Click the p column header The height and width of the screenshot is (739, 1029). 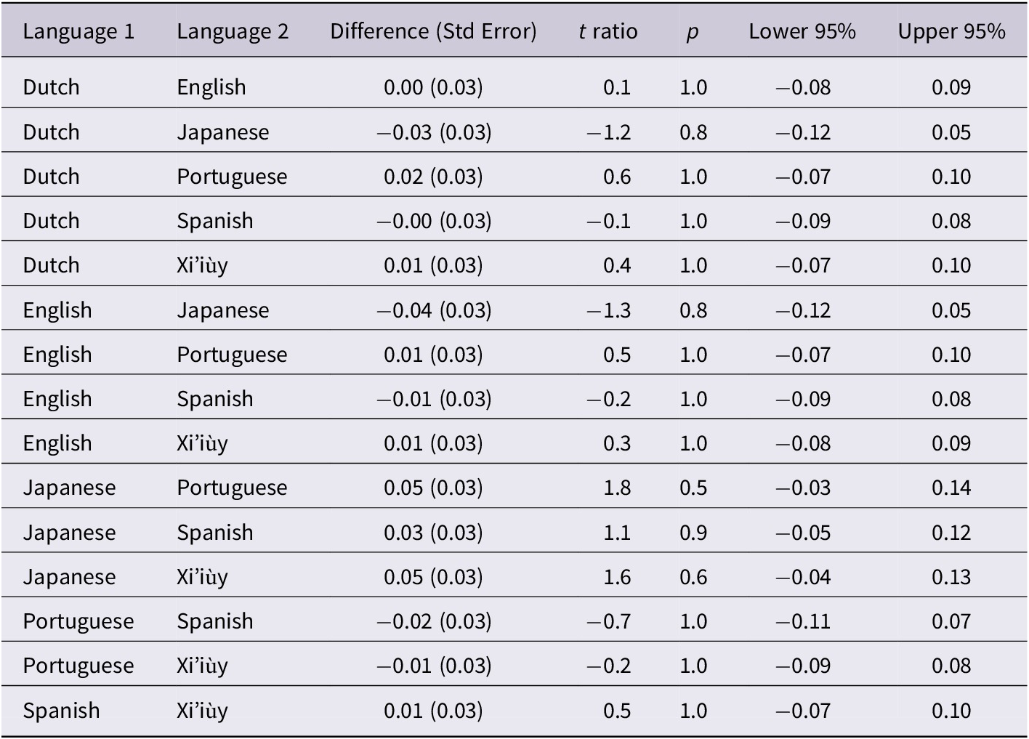coord(693,32)
